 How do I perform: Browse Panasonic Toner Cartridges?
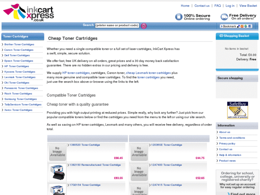[21, 88]
